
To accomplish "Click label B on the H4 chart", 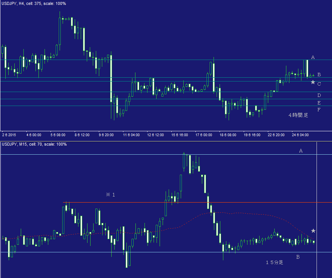I will (319, 75).
